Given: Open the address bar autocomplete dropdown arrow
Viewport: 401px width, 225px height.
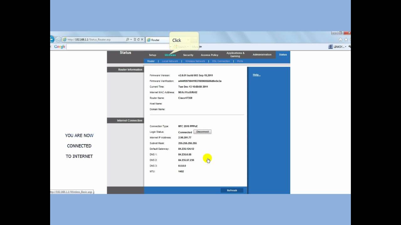Looking at the screenshot, I should pos(131,40).
